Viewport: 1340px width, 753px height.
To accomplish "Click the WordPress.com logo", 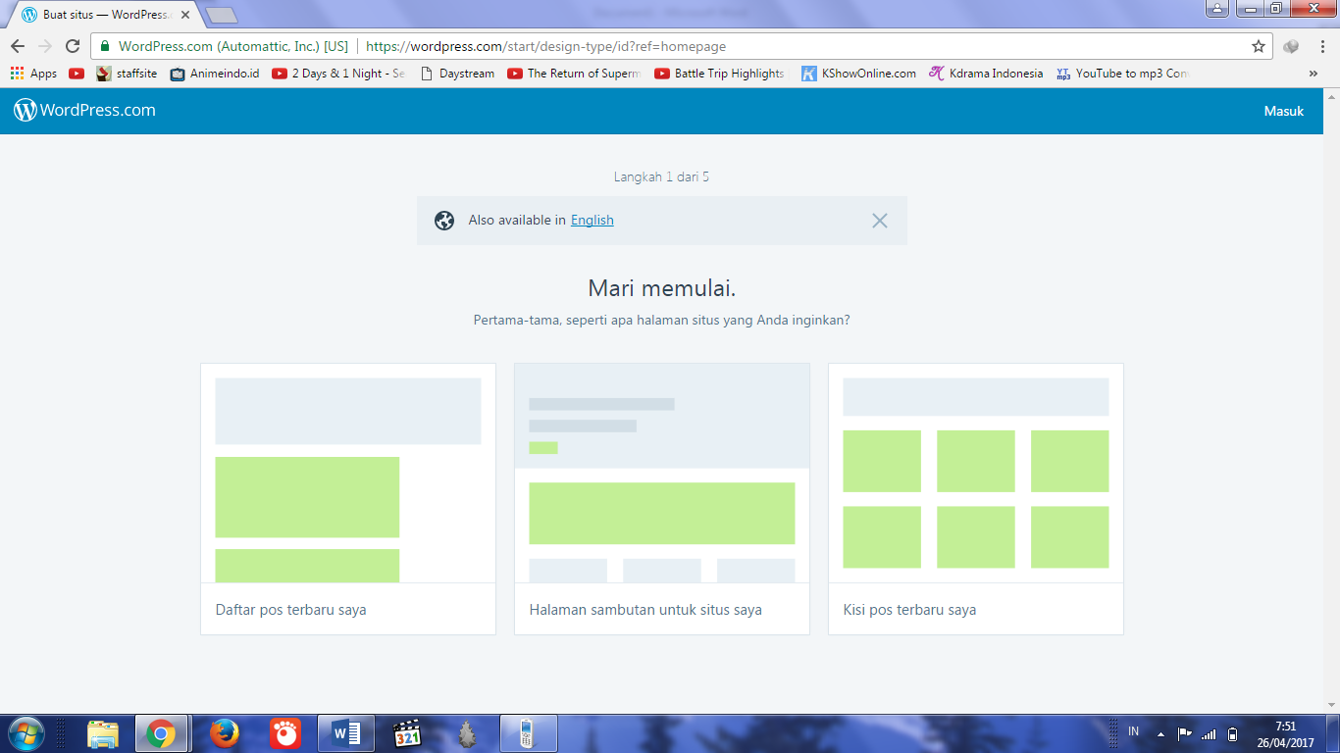I will (84, 111).
